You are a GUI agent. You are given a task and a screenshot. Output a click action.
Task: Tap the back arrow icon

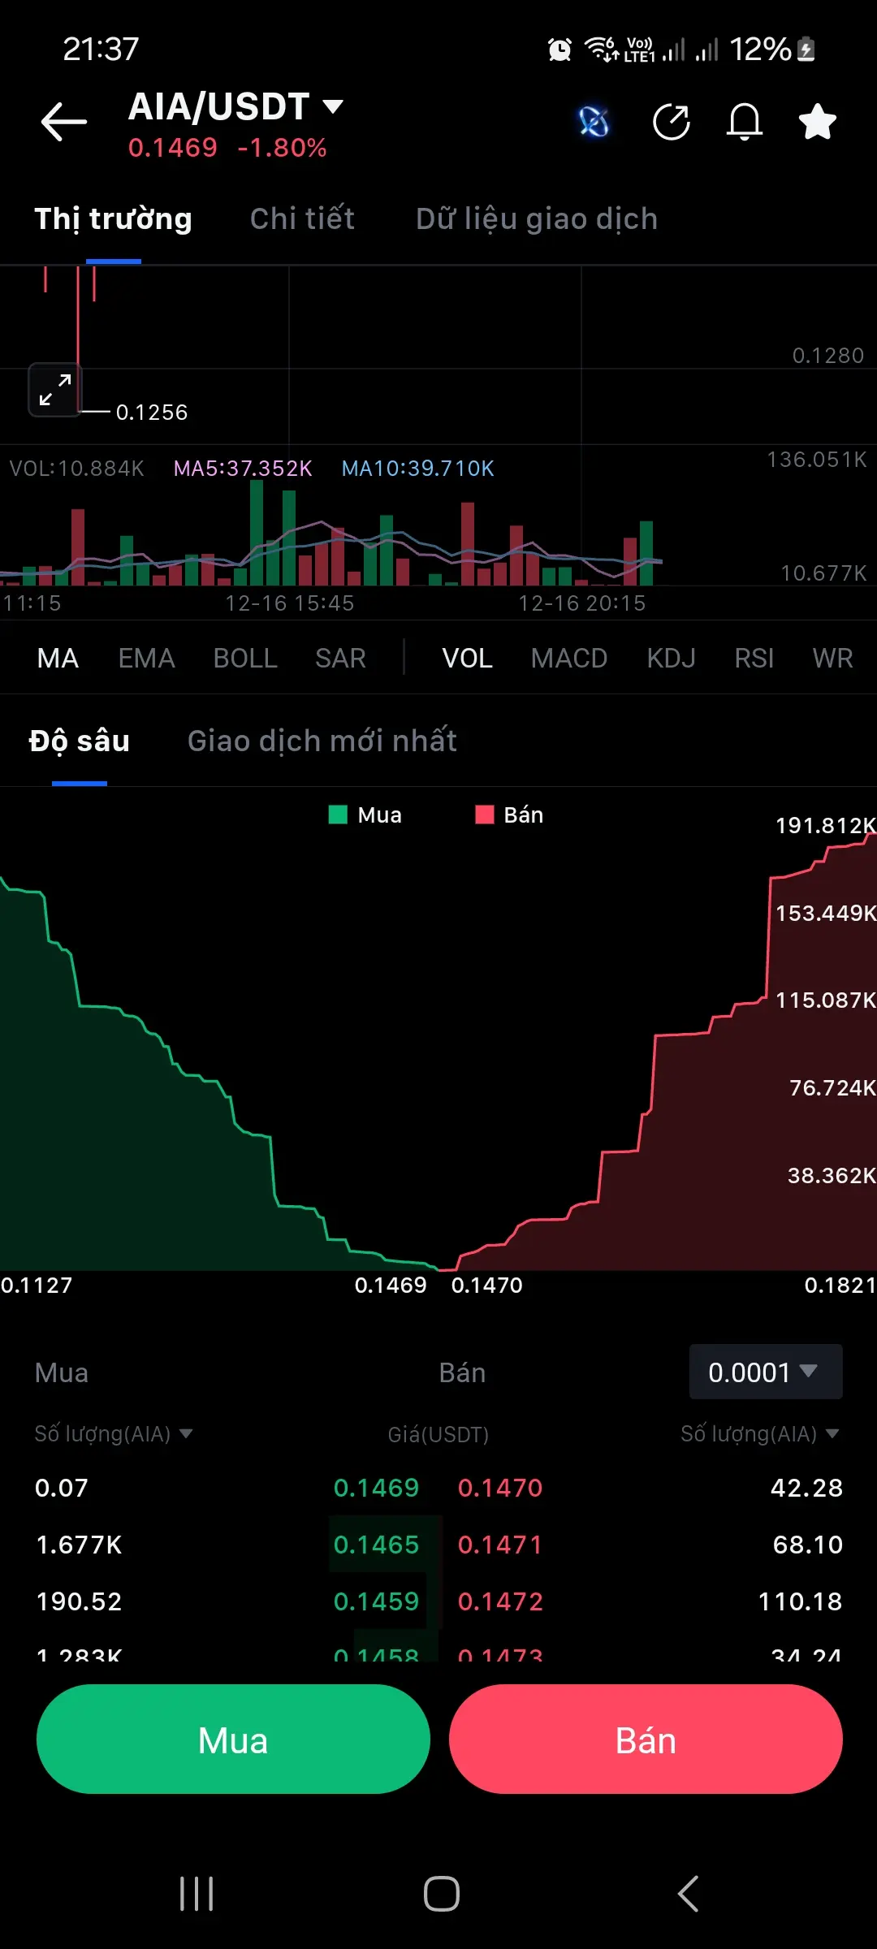pyautogui.click(x=64, y=122)
